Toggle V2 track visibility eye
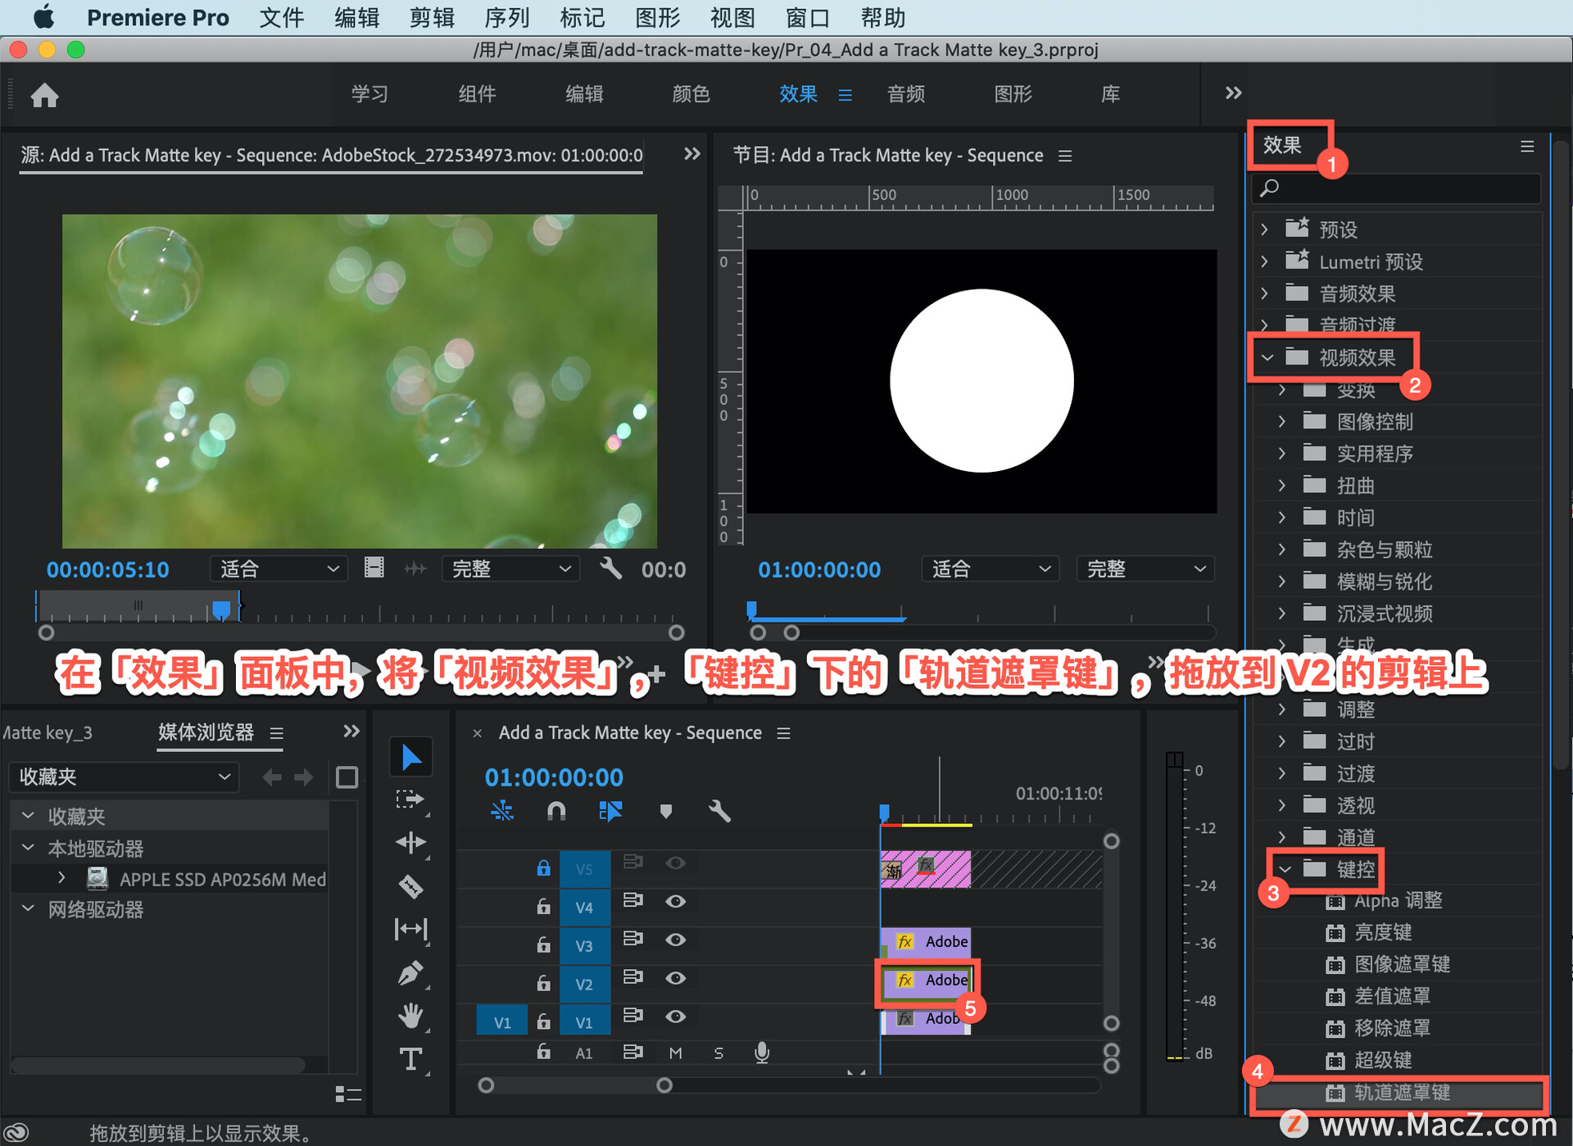This screenshot has width=1573, height=1146. coord(675,978)
